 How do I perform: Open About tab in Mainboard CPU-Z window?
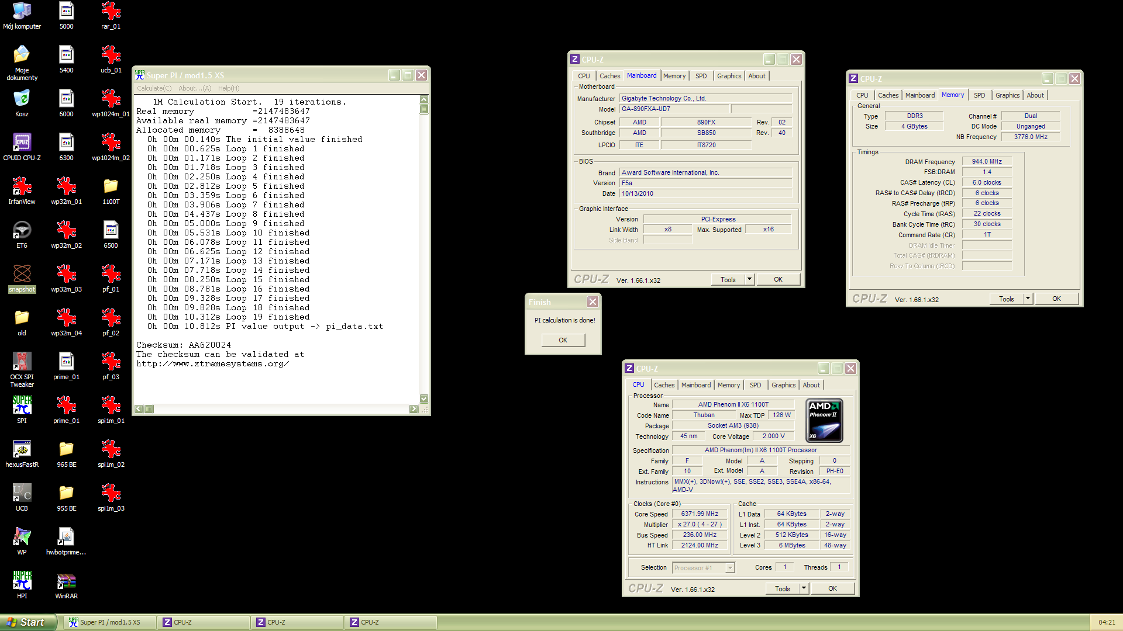[x=757, y=76]
